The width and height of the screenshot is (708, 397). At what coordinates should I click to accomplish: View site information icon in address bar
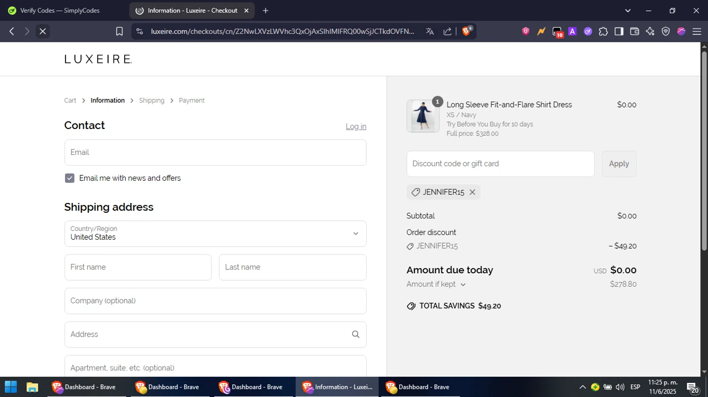point(139,32)
